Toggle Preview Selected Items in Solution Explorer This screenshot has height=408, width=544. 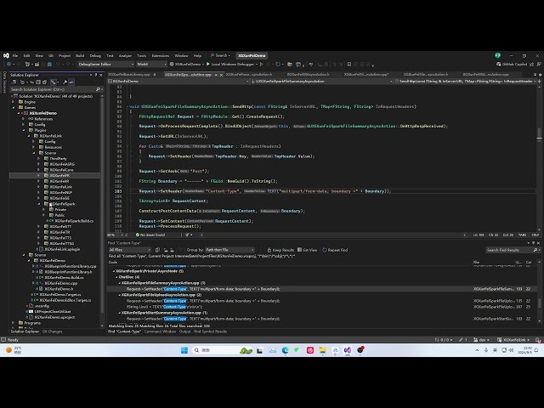click(71, 82)
